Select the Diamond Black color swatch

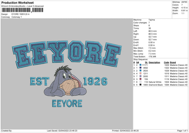pyautogui.click(x=140, y=85)
